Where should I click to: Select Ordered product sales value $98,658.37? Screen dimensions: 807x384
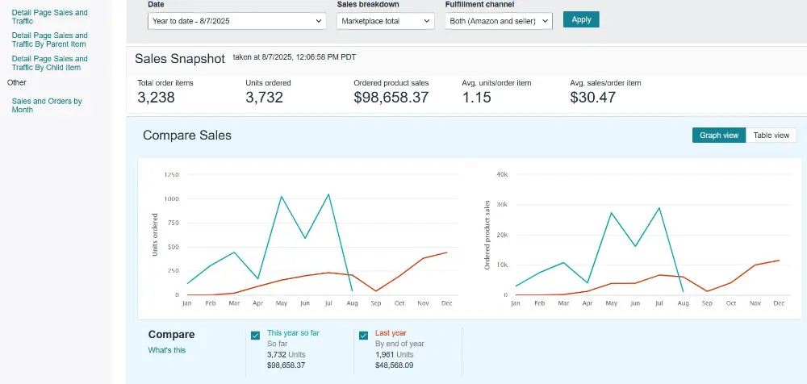(391, 98)
